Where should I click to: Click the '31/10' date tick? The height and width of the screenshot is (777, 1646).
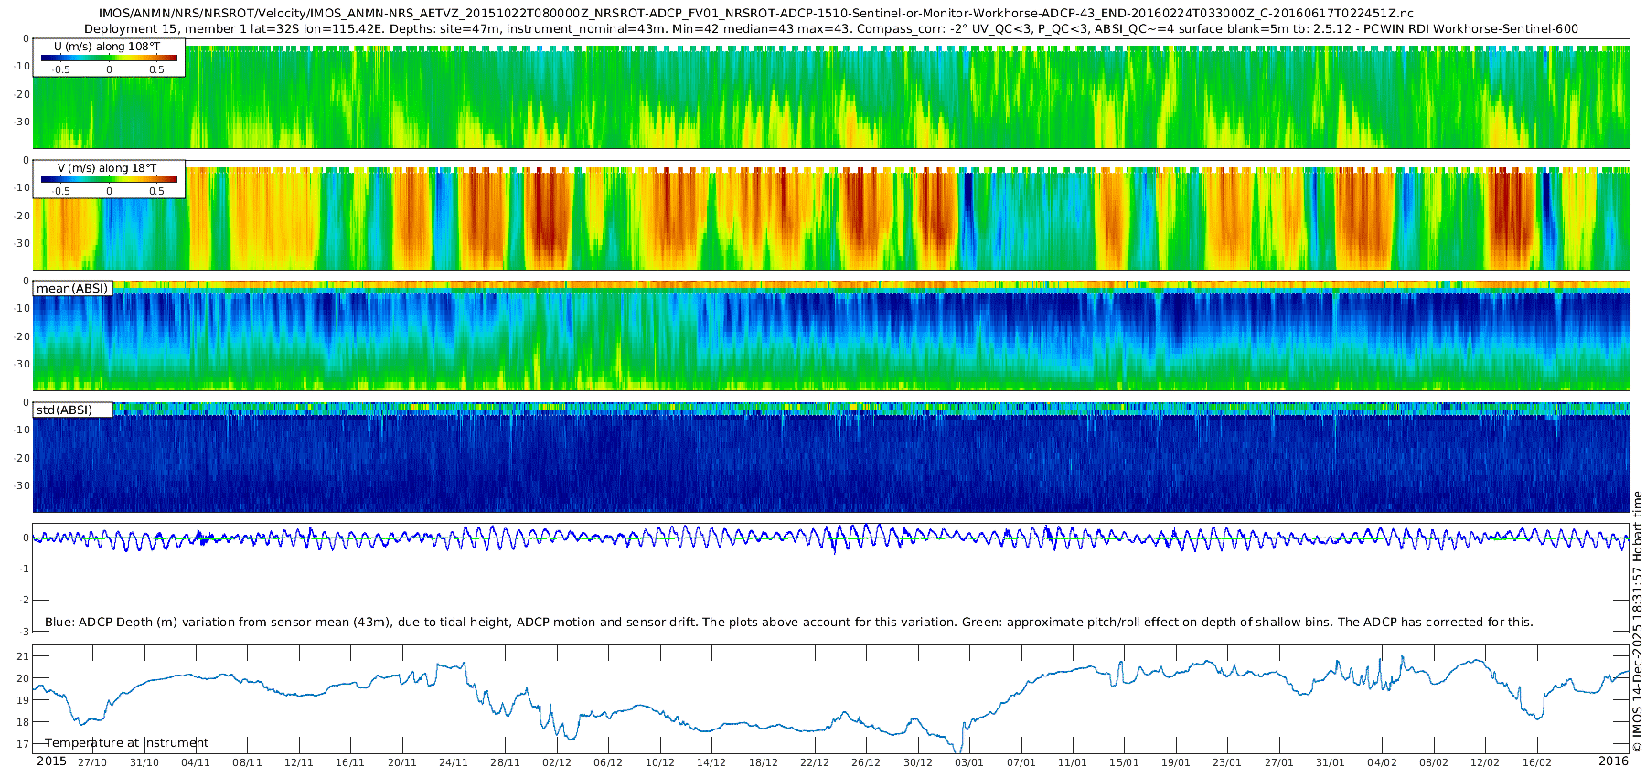144,763
